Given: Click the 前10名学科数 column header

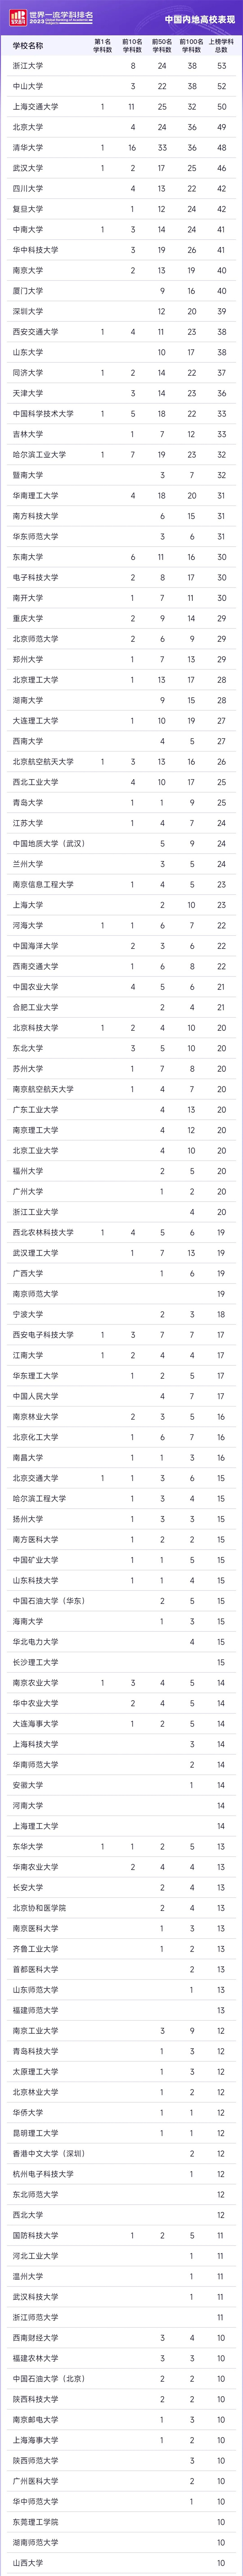Looking at the screenshot, I should (x=132, y=46).
